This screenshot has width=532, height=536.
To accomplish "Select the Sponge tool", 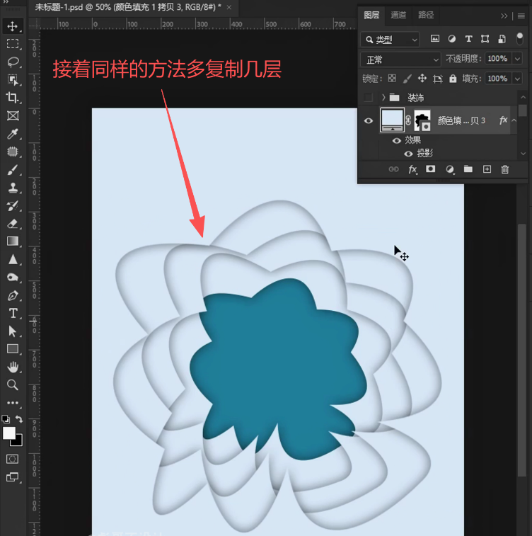I will [x=13, y=278].
